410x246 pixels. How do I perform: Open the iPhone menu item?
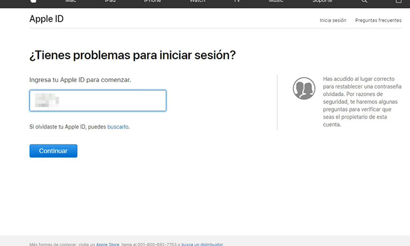pyautogui.click(x=152, y=1)
